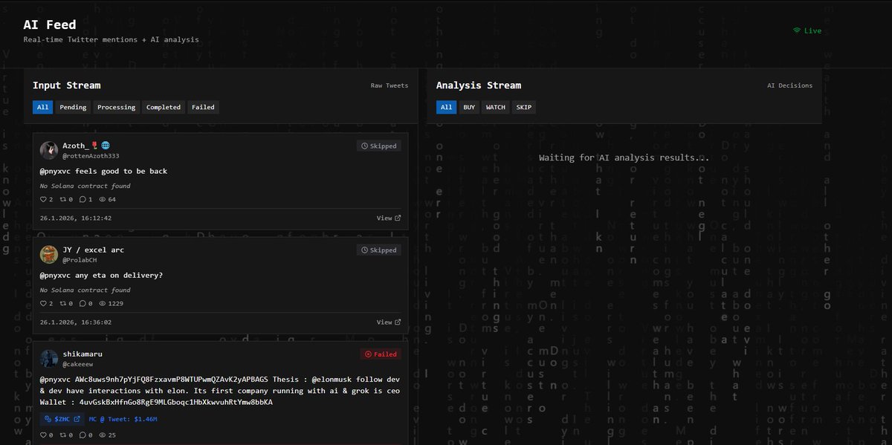The height and width of the screenshot is (445, 892).
Task: Switch to the Completed tab
Action: pyautogui.click(x=163, y=107)
